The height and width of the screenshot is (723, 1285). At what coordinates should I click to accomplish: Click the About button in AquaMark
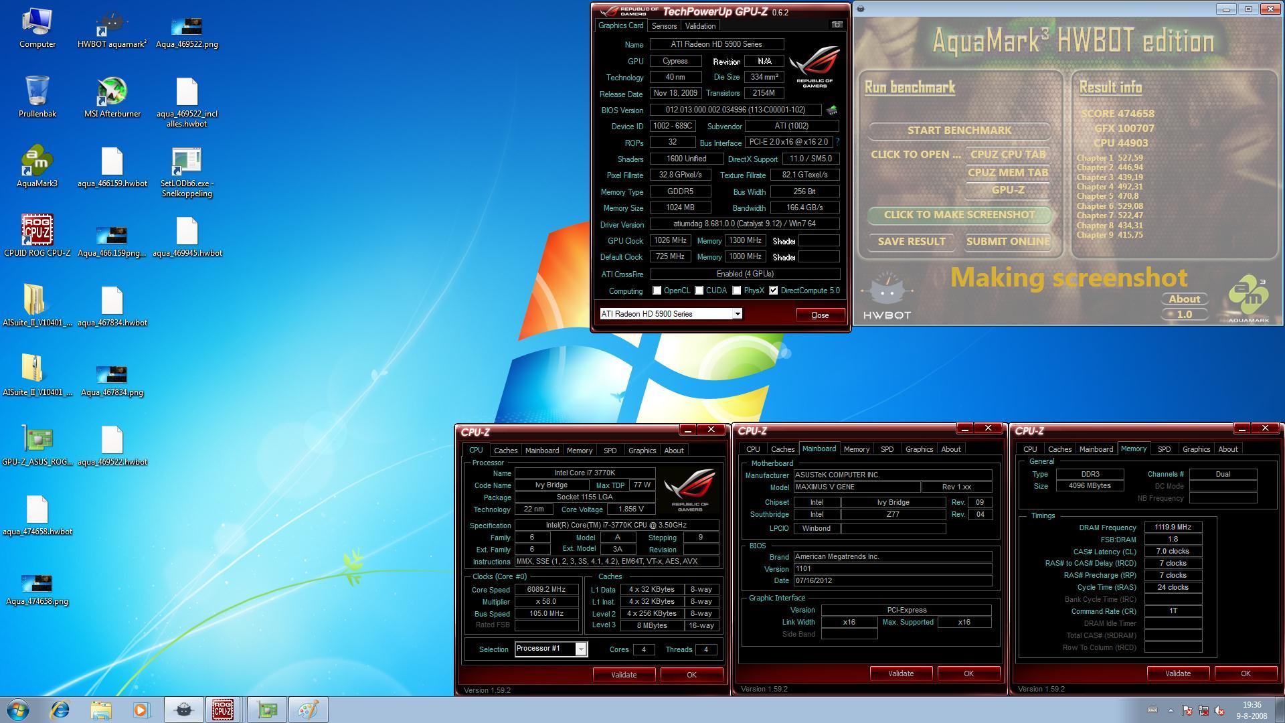click(x=1184, y=299)
